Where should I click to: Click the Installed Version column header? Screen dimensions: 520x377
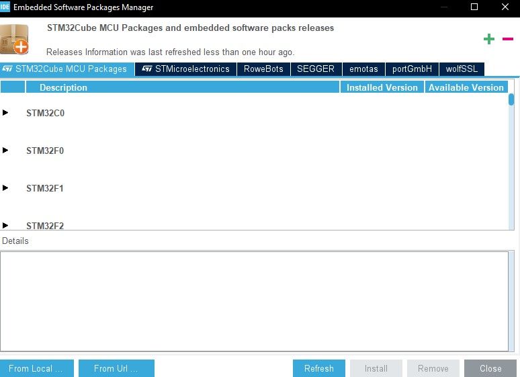[382, 87]
